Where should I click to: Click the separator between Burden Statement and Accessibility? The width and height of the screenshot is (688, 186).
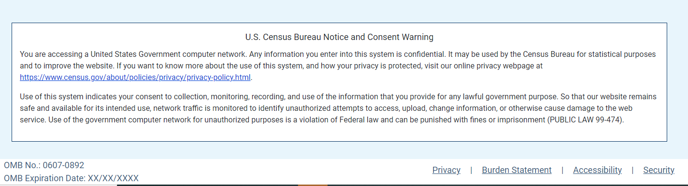pyautogui.click(x=562, y=170)
